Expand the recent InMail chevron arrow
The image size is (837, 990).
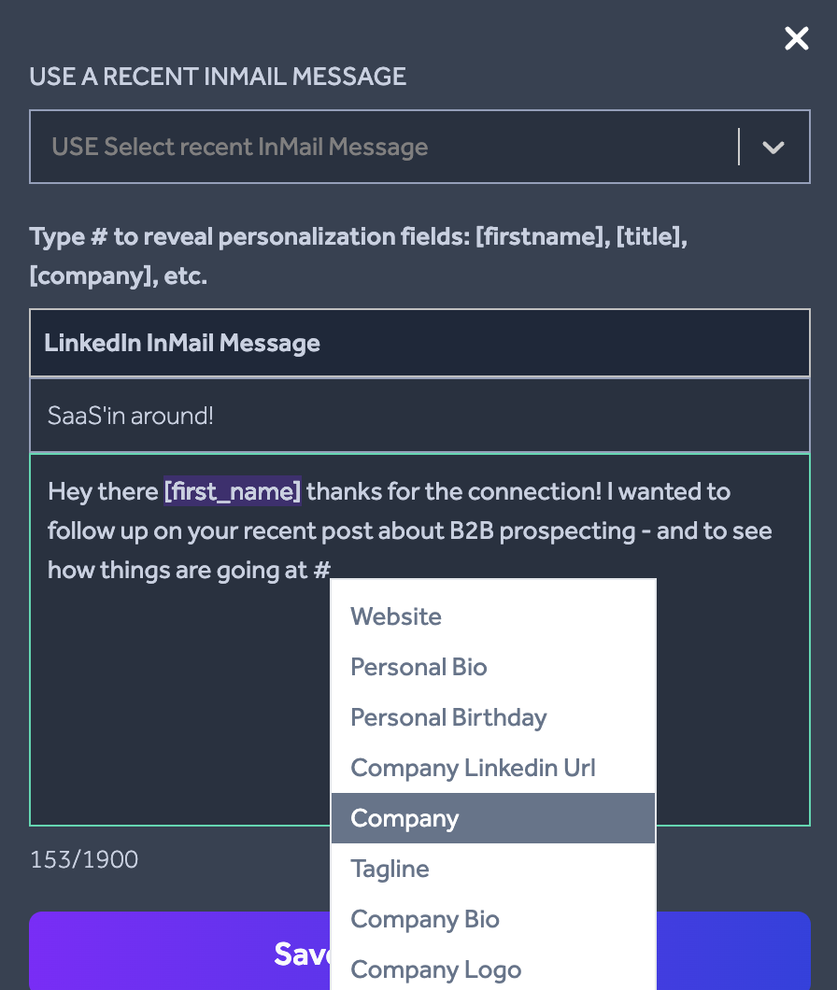pyautogui.click(x=773, y=148)
